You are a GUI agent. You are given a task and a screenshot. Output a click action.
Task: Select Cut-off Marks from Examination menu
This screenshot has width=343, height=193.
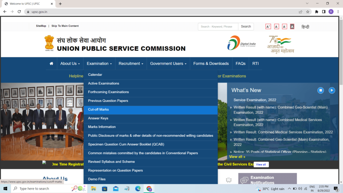98,110
